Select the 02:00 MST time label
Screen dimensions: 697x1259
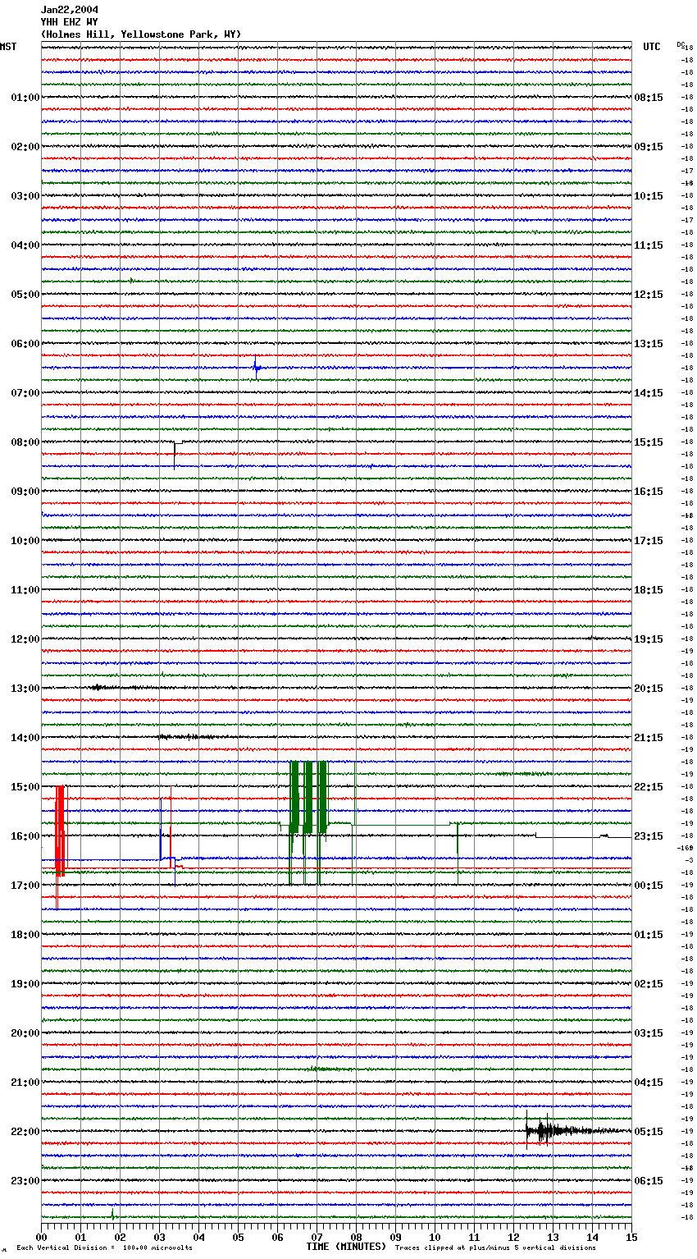(25, 147)
